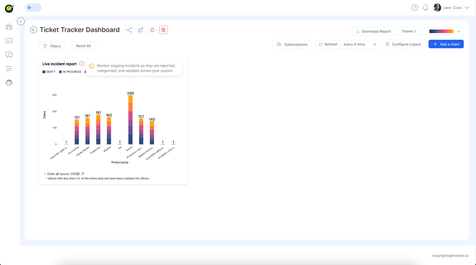Click the 'Live incident report' chart title
The image size is (476, 265).
(59, 64)
